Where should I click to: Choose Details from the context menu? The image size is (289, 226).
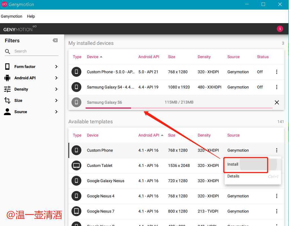tap(253, 176)
